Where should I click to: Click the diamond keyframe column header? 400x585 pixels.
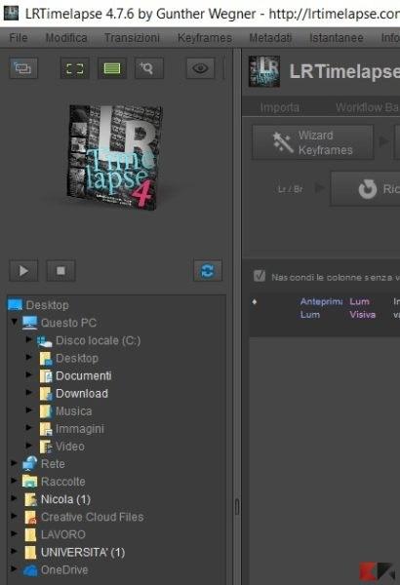click(255, 301)
